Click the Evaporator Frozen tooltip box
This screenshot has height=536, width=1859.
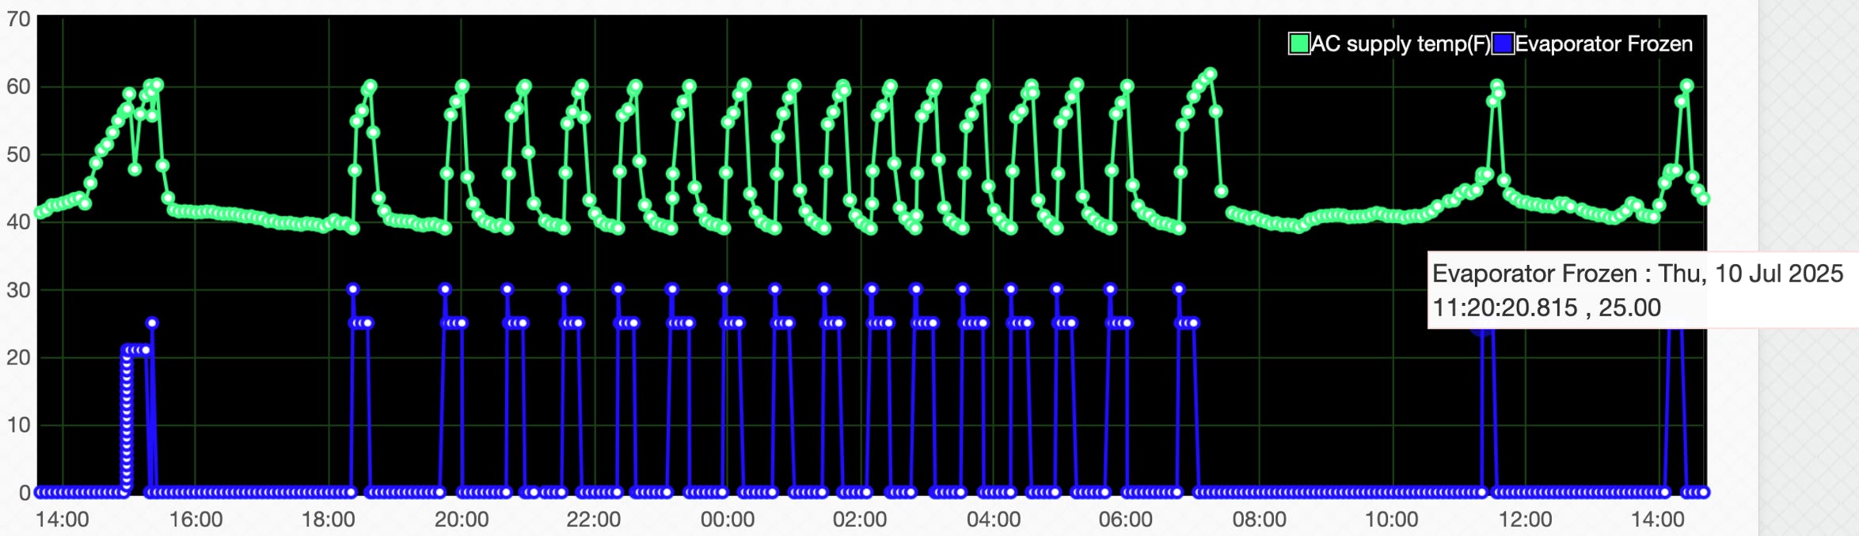click(x=1643, y=289)
